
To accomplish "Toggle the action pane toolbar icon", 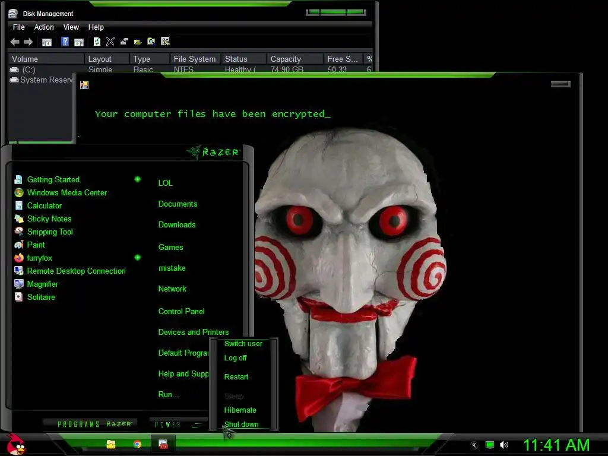I will pyautogui.click(x=79, y=42).
